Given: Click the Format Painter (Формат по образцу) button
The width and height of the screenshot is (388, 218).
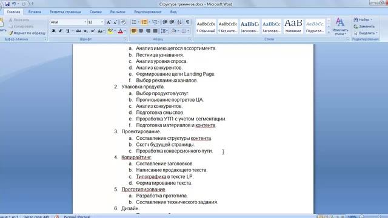Looking at the screenshot, I should 27,33.
